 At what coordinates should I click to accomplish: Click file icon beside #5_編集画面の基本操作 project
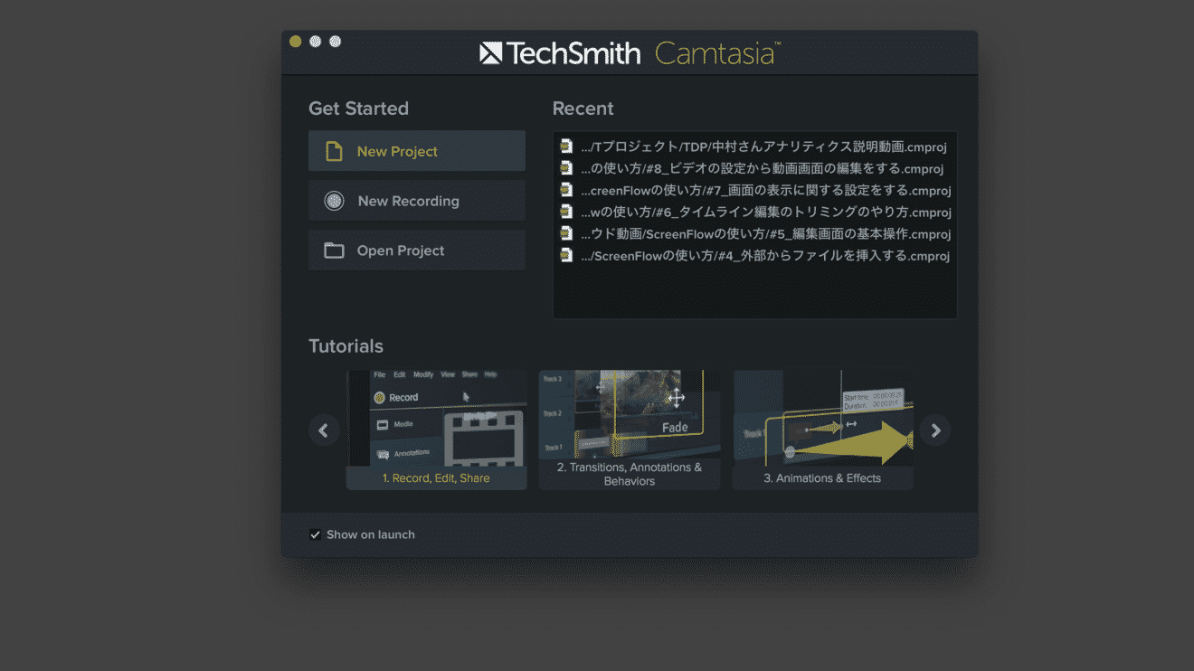[566, 232]
